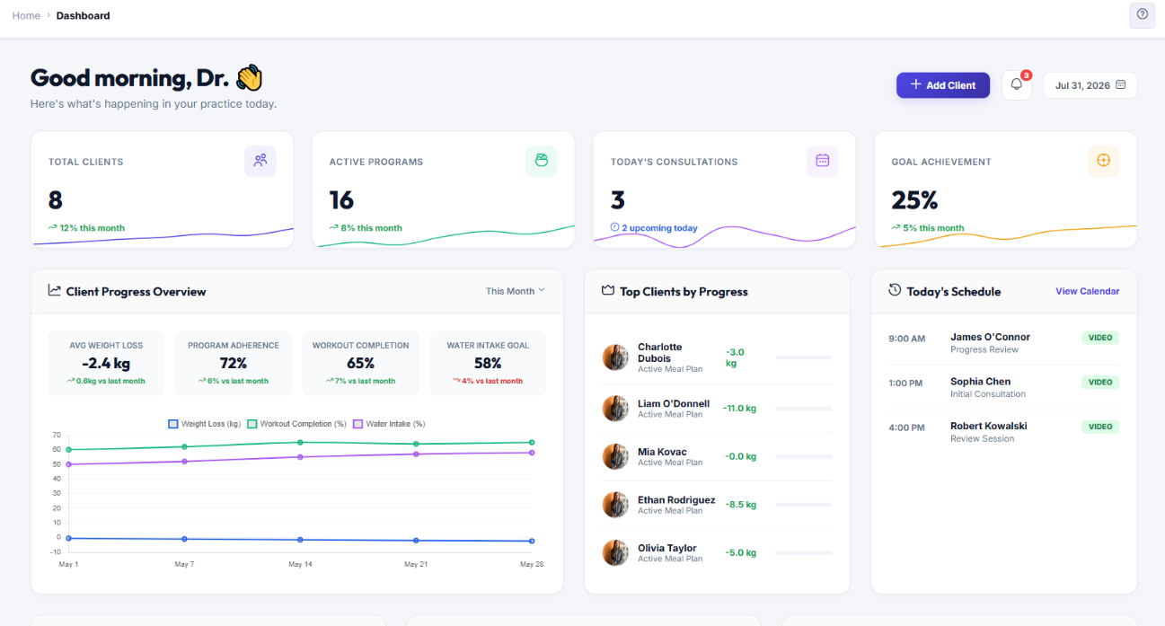Open the Today's Consultations card
The width and height of the screenshot is (1165, 626).
tap(724, 190)
